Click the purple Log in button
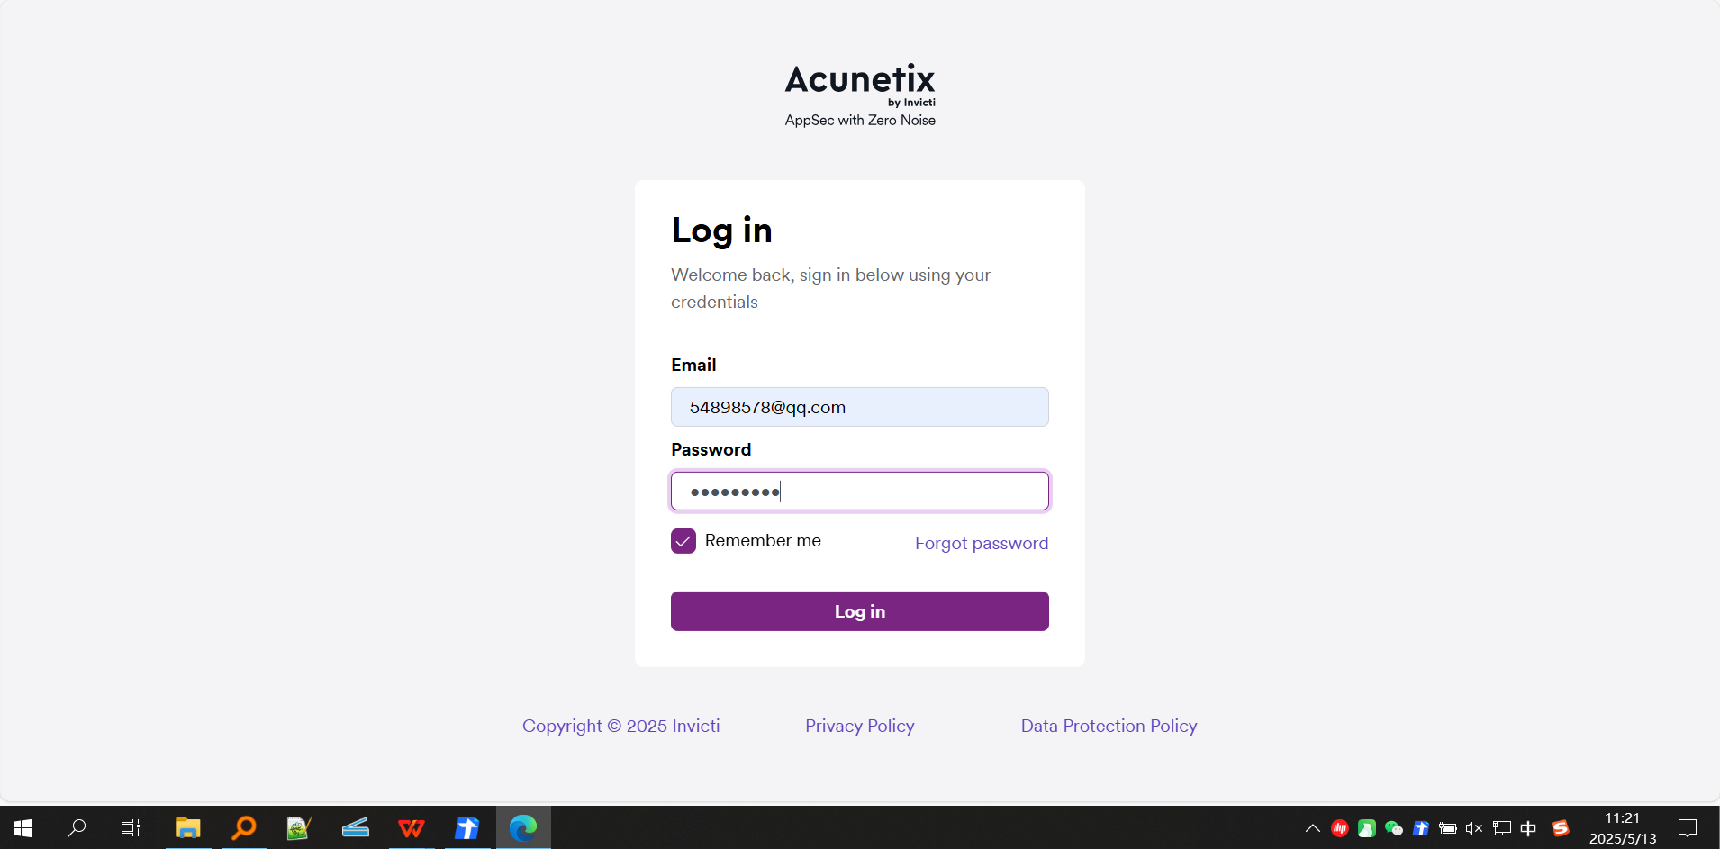The height and width of the screenshot is (849, 1720). click(860, 611)
